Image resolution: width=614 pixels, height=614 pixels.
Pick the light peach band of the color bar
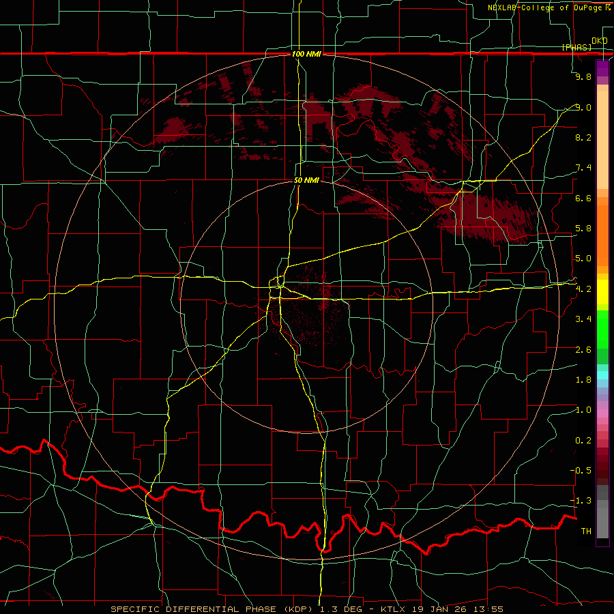point(602,141)
